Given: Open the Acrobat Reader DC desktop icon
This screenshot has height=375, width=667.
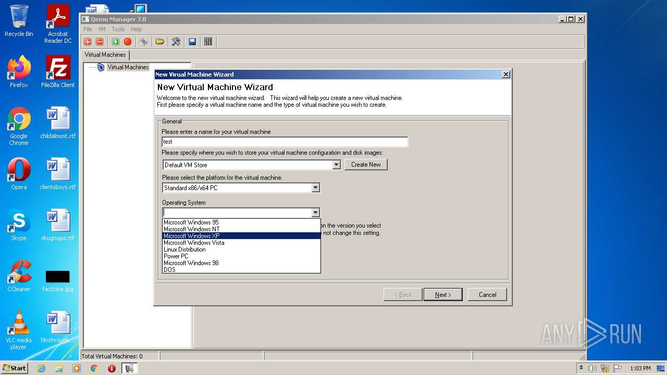Looking at the screenshot, I should click(58, 24).
